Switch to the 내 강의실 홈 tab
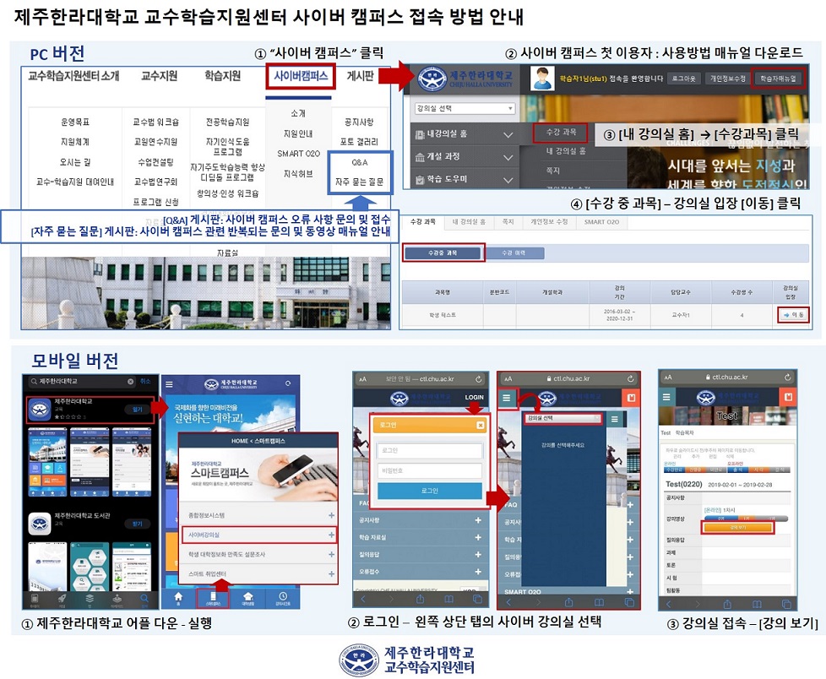Screen dimensions: 826x679 point(469,222)
